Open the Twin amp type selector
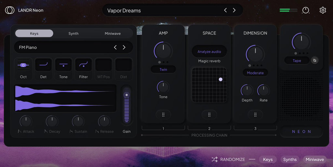Viewport: 333px width, 167px height. (x=163, y=70)
